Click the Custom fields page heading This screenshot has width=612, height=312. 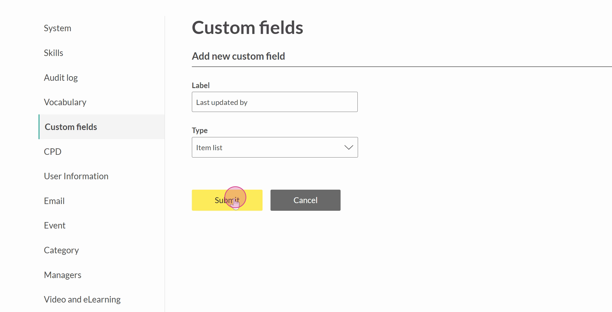(x=247, y=28)
